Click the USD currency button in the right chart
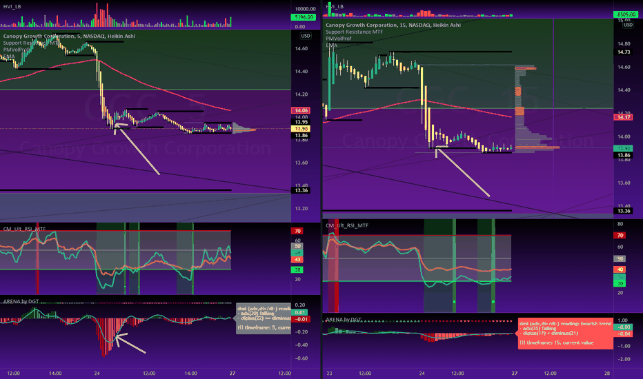Screen dimensions: 643x379 tap(628, 25)
